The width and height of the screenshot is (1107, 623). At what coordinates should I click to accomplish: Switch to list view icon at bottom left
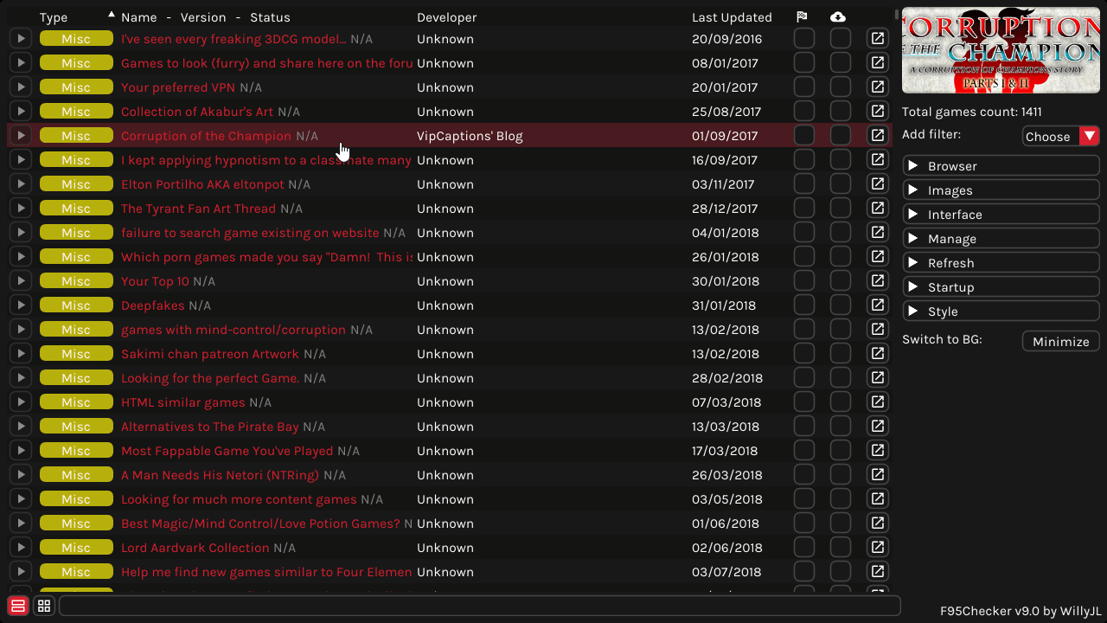[18, 606]
